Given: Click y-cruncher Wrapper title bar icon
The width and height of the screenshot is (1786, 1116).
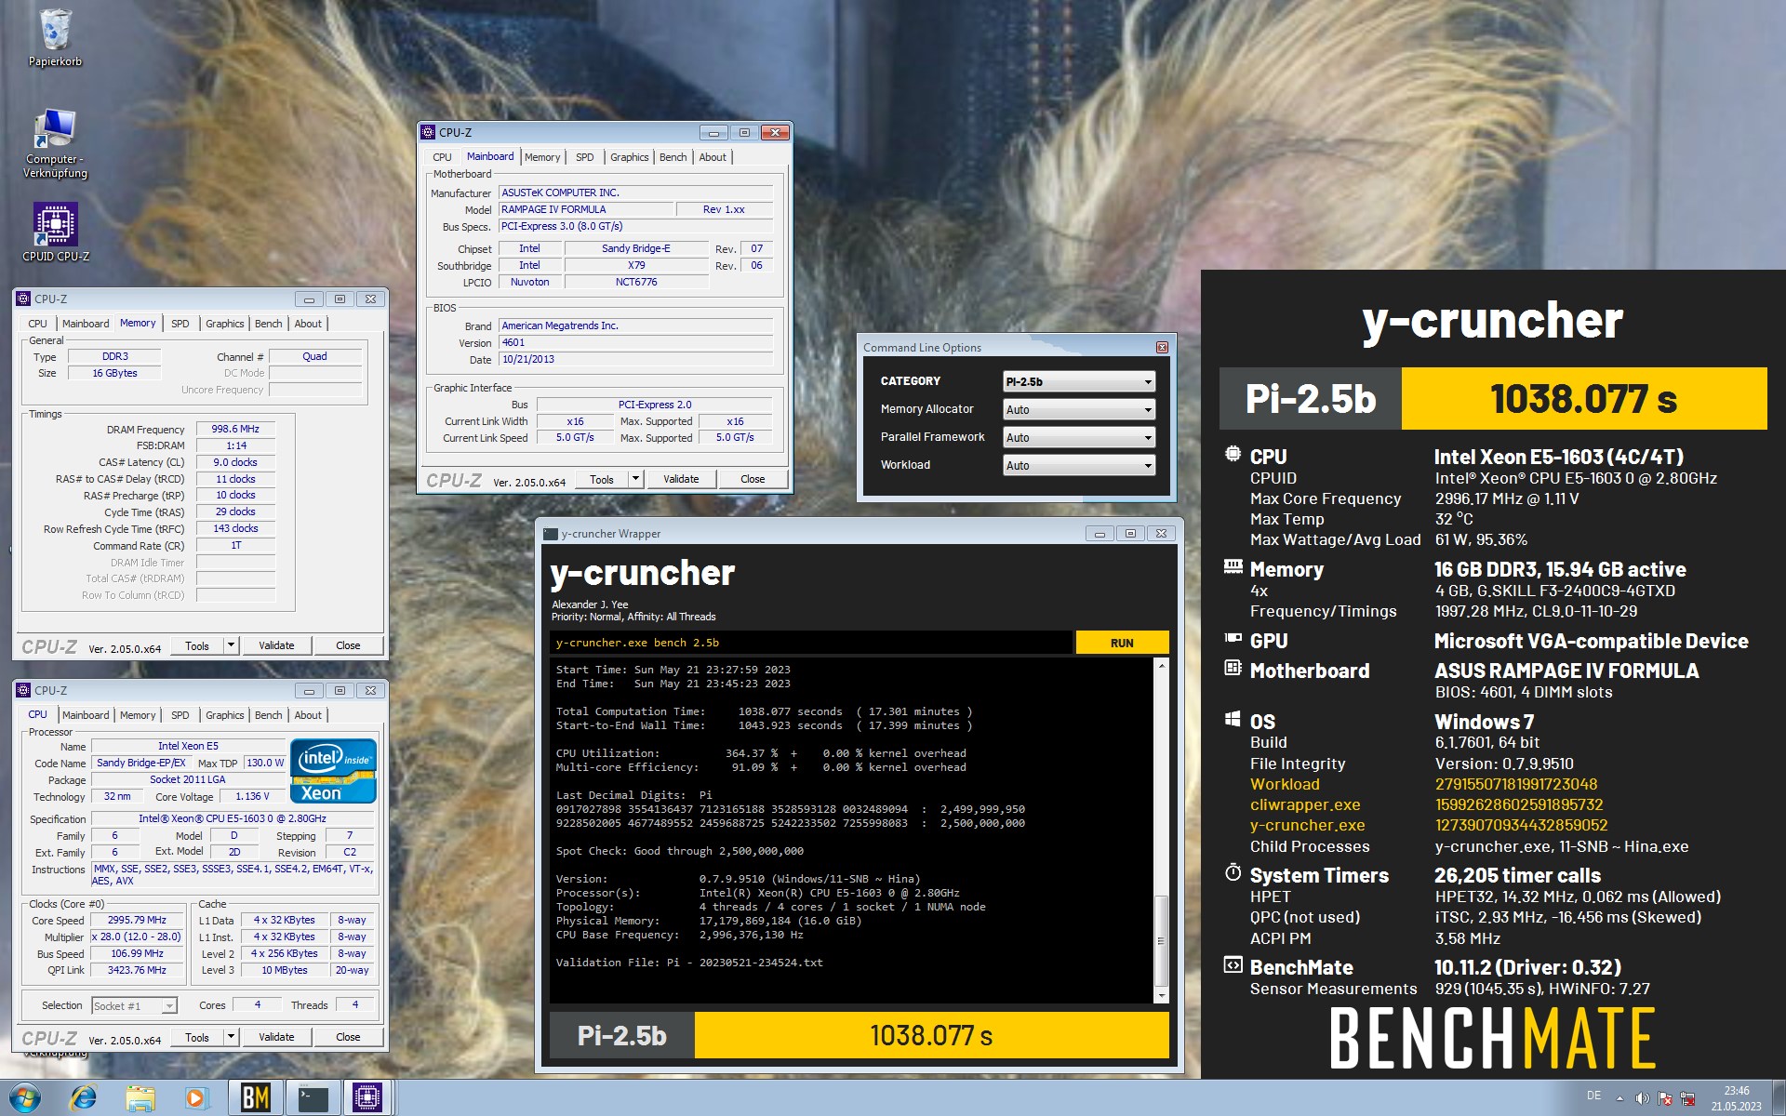Looking at the screenshot, I should (x=551, y=534).
